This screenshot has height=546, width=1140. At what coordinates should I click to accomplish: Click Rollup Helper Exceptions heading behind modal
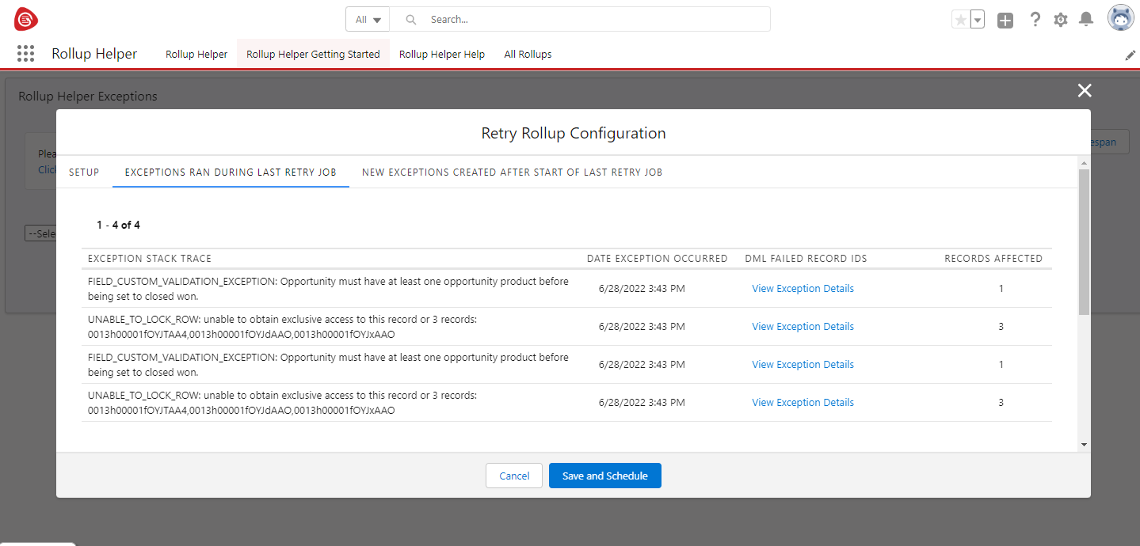click(x=88, y=96)
